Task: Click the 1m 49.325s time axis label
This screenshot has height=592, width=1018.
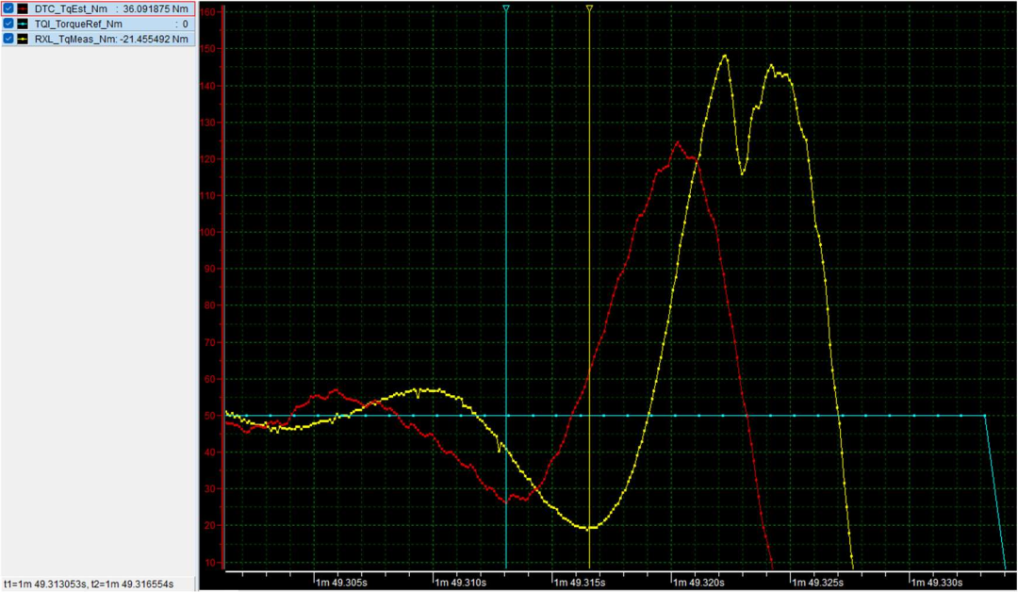Action: 817,583
